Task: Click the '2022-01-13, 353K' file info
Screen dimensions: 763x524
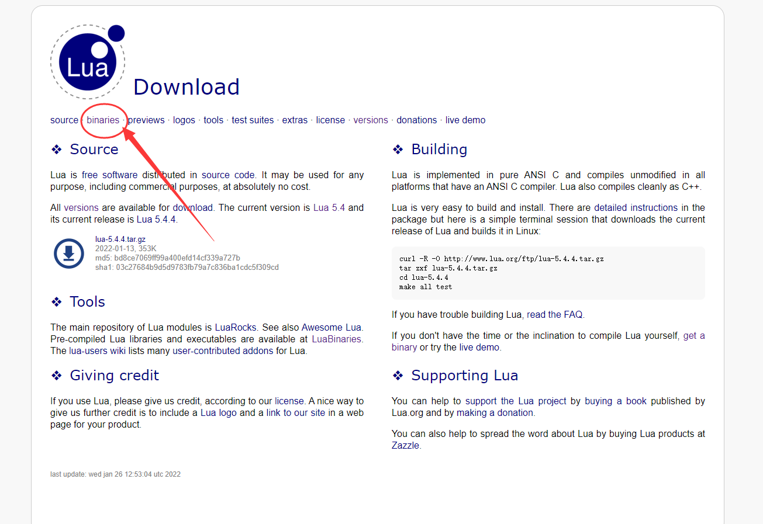Action: (126, 248)
